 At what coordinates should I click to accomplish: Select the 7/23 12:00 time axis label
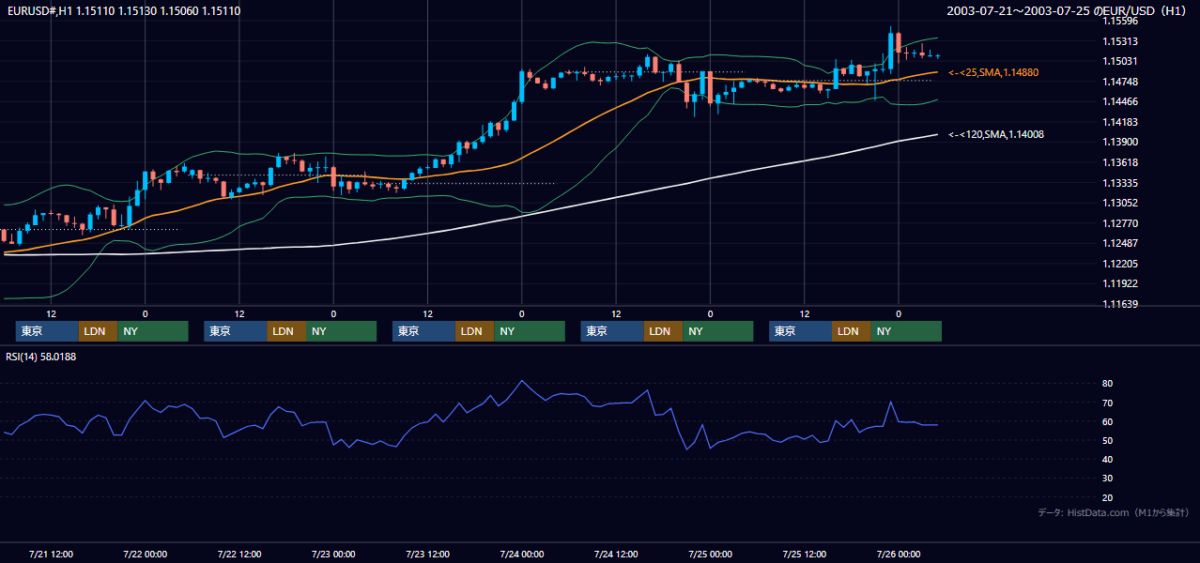[x=428, y=554]
